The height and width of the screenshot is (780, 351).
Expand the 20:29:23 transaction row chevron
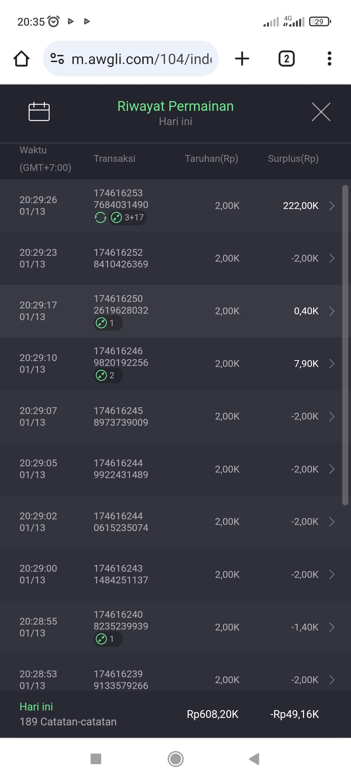(x=332, y=258)
